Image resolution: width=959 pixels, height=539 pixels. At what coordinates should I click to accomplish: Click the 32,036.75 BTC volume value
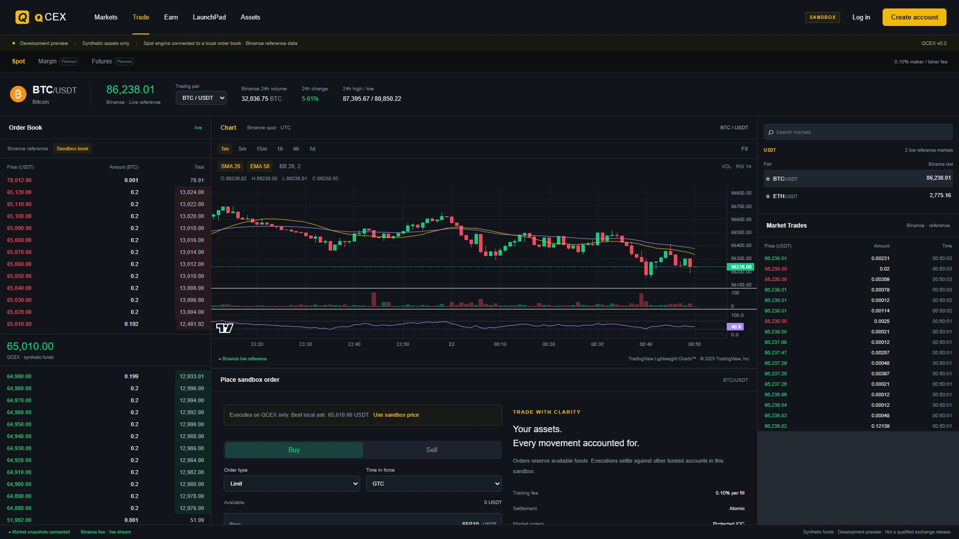coord(261,99)
